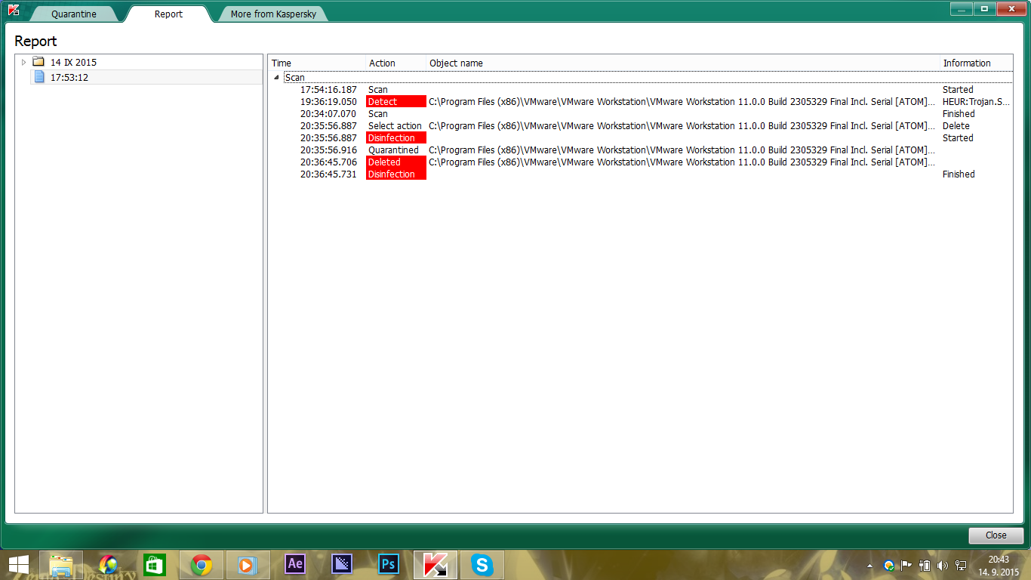Select the 20:36:45.706 time cell
Viewport: 1031px width, 580px height.
(x=328, y=162)
